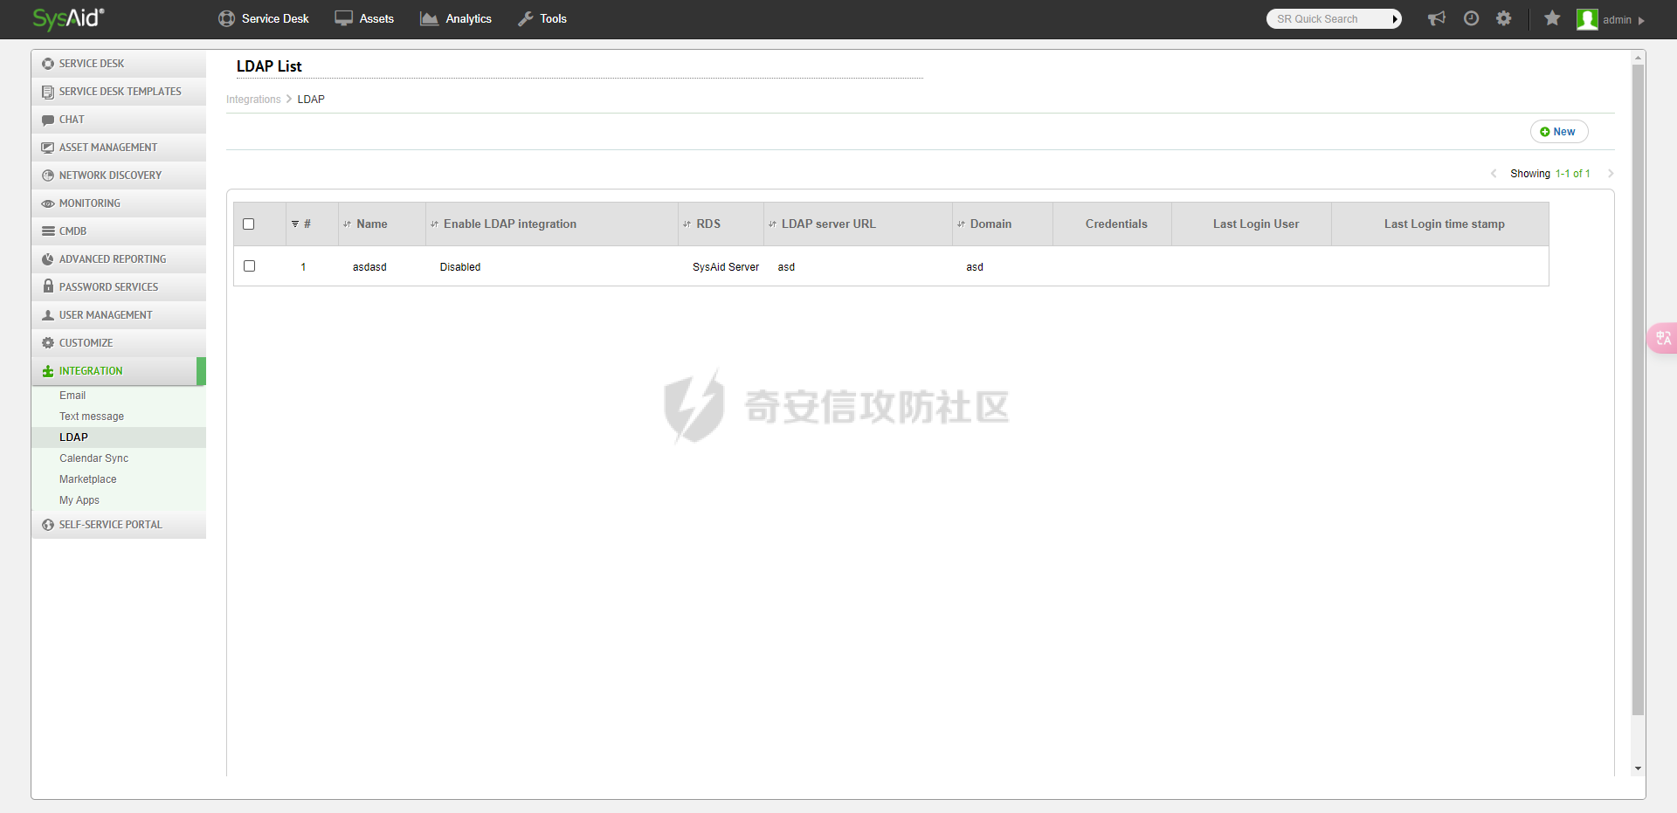This screenshot has width=1677, height=813.
Task: Click the Integrations breadcrumb link
Action: click(x=253, y=100)
